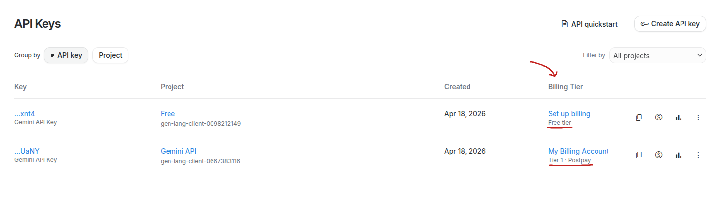View usage chart for ...UaNY key
This screenshot has height=198, width=724.
click(x=678, y=155)
